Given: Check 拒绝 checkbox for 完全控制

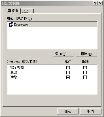Looking at the screenshot, I should click(x=85, y=68).
